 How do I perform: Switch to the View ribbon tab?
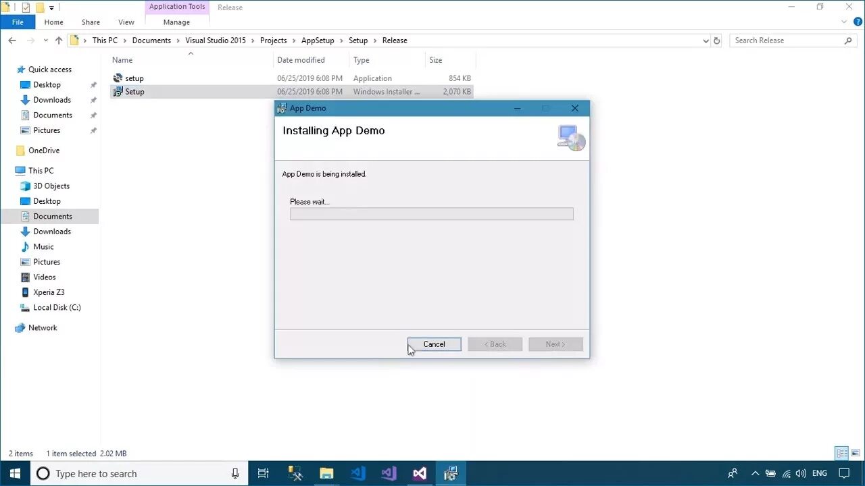point(126,22)
